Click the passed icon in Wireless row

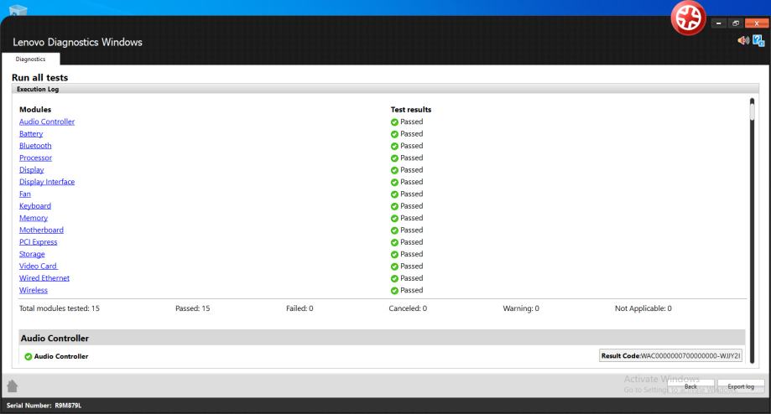pos(394,290)
